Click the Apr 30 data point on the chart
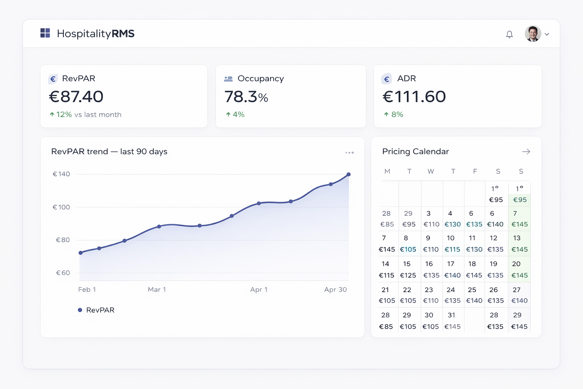 (348, 175)
